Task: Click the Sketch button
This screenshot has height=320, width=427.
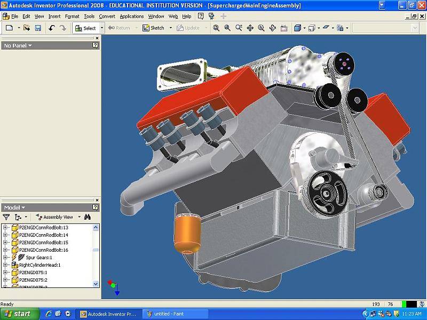Action: click(x=154, y=28)
